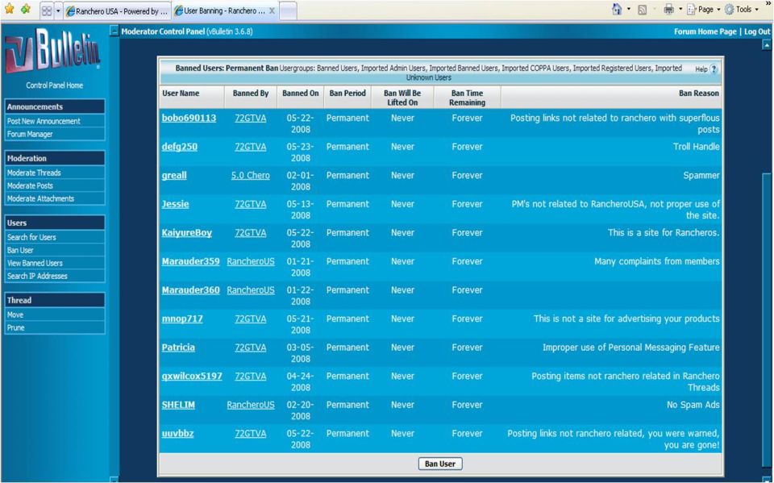Open user greall link
The width and height of the screenshot is (774, 483).
tap(174, 175)
